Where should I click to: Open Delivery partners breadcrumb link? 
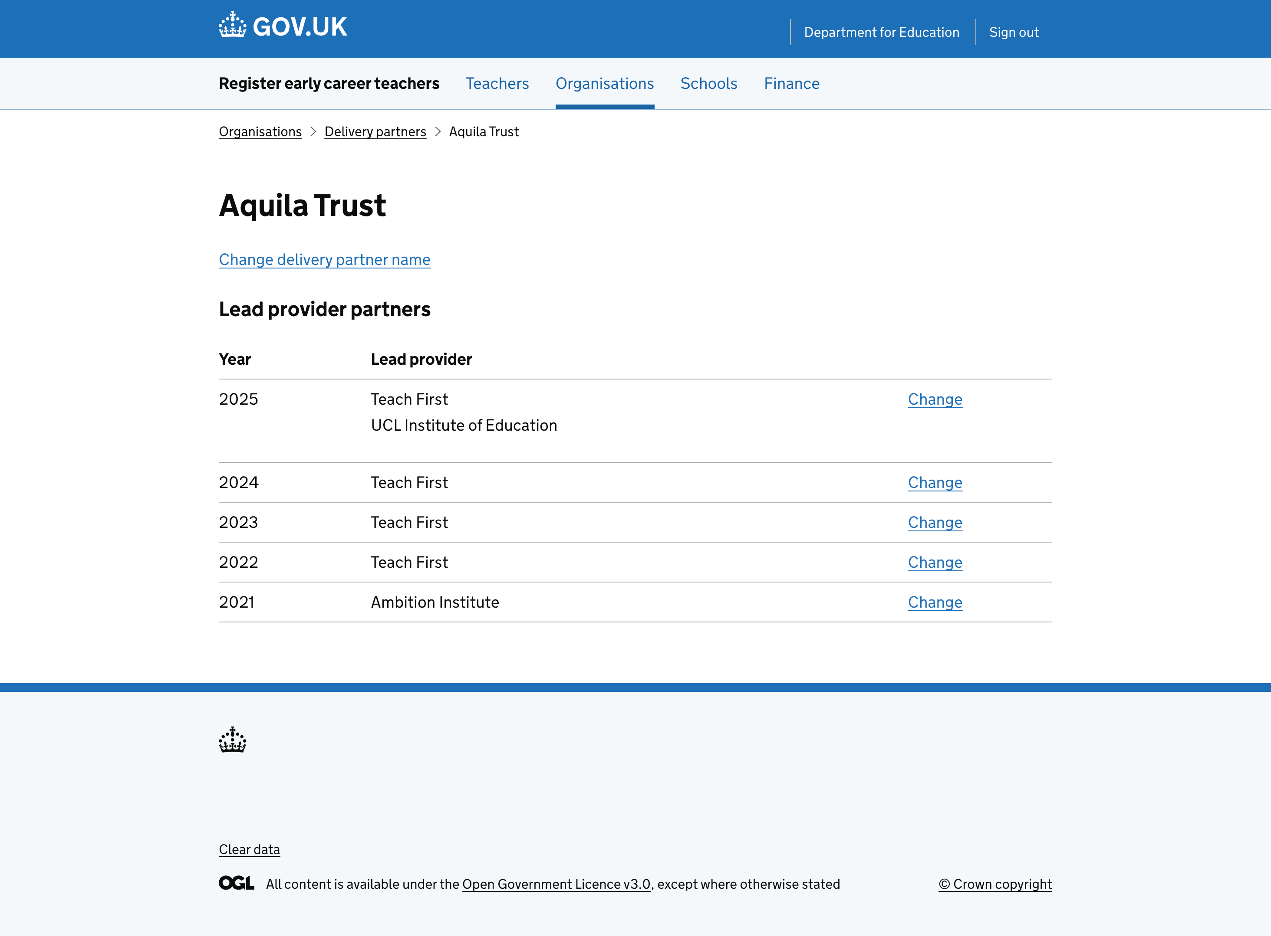[375, 131]
